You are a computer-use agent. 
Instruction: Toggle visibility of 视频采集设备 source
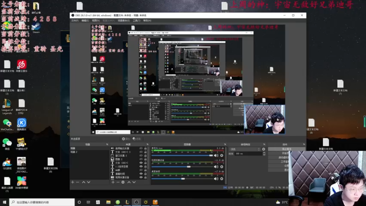[141, 177]
